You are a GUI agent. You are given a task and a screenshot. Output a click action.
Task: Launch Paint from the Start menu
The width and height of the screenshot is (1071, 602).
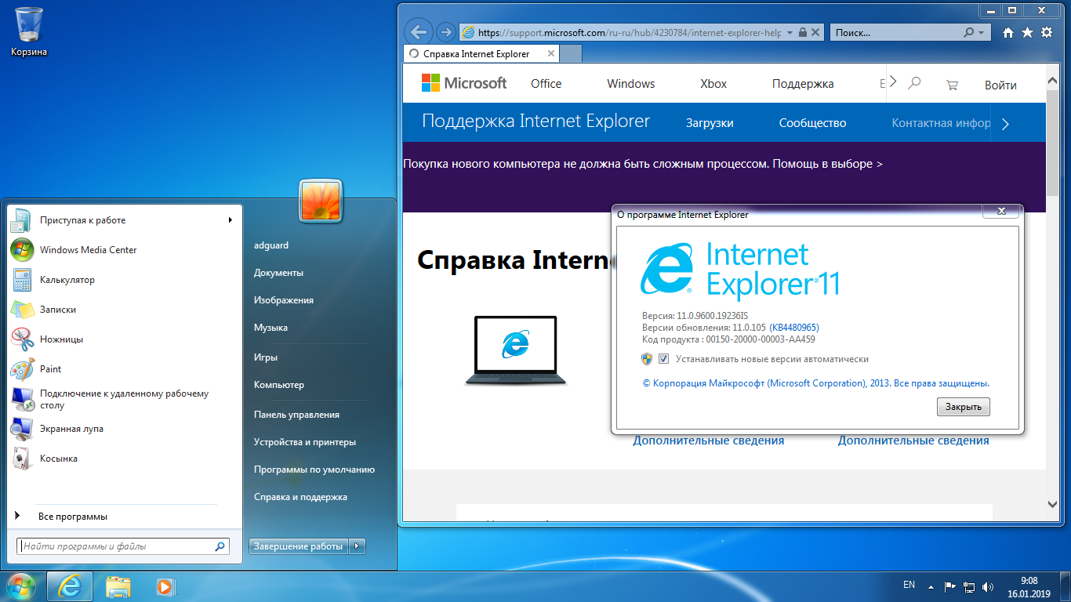pos(125,369)
